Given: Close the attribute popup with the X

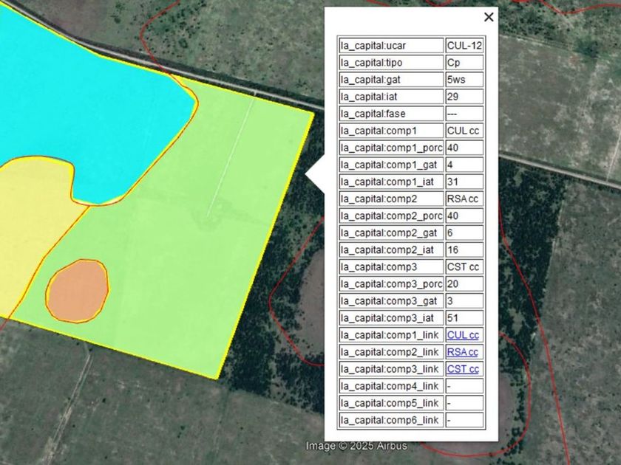Looking at the screenshot, I should click(488, 17).
